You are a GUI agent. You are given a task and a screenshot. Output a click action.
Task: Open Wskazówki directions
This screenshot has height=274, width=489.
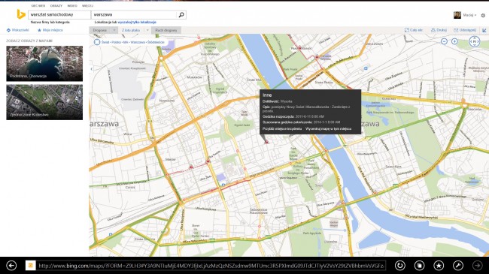pos(17,30)
